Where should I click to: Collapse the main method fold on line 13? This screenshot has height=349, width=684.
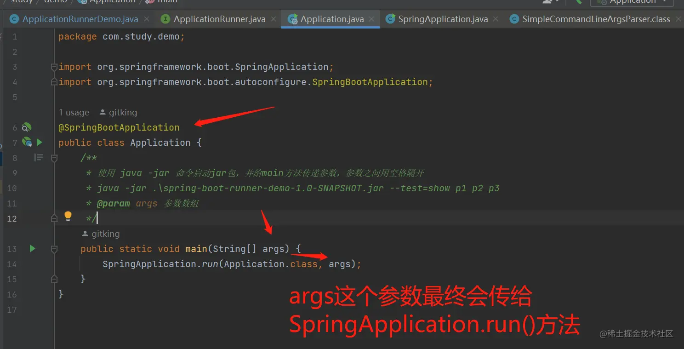coord(54,249)
